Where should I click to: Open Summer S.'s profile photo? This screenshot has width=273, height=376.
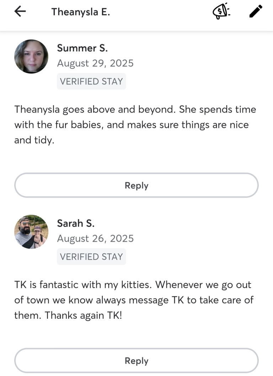tap(31, 56)
